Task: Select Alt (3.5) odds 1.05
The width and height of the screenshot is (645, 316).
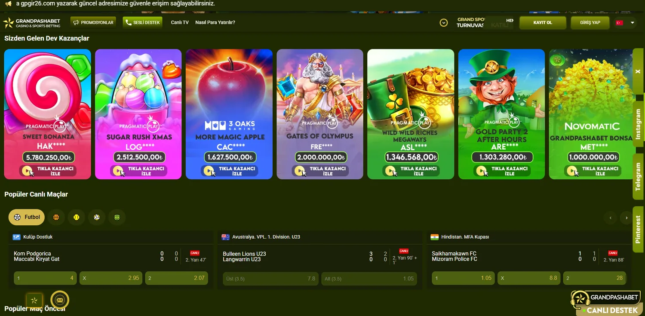Action: pos(369,279)
